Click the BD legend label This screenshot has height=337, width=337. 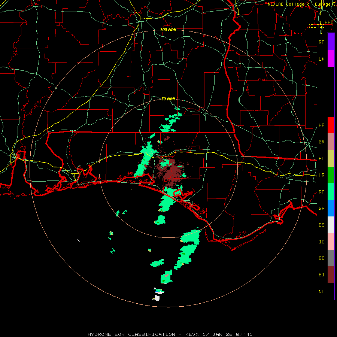tap(321, 159)
